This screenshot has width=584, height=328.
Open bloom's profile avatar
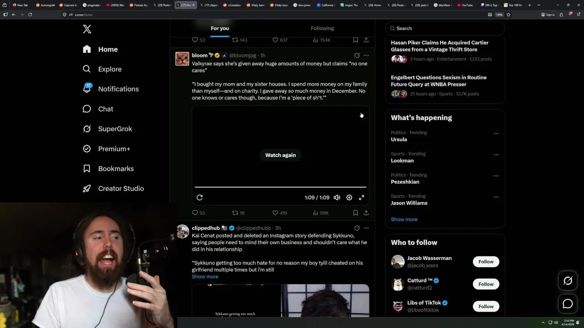[182, 59]
